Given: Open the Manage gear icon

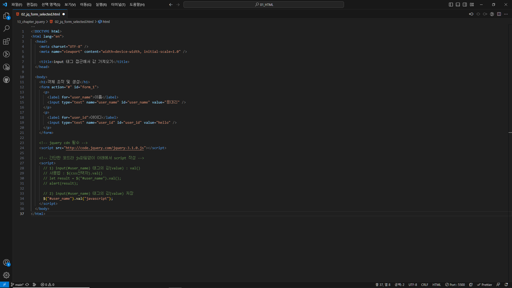Looking at the screenshot, I should [6, 275].
